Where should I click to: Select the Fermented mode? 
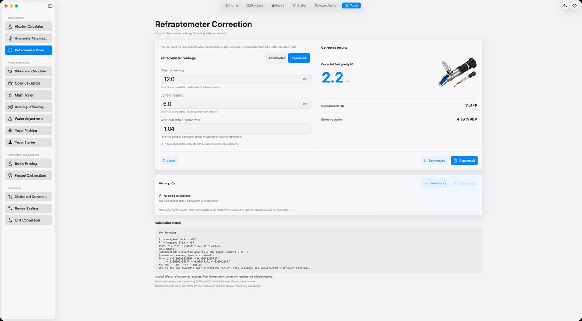299,58
